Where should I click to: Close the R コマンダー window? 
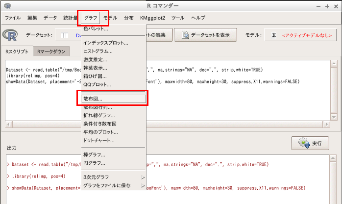(336, 6)
